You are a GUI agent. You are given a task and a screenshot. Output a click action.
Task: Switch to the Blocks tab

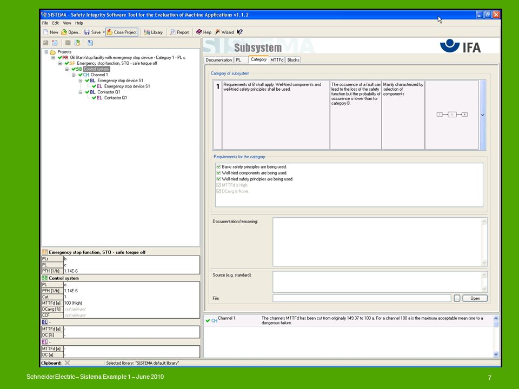(x=293, y=60)
